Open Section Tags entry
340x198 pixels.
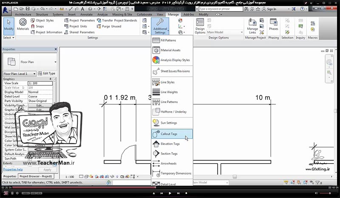click(172, 153)
